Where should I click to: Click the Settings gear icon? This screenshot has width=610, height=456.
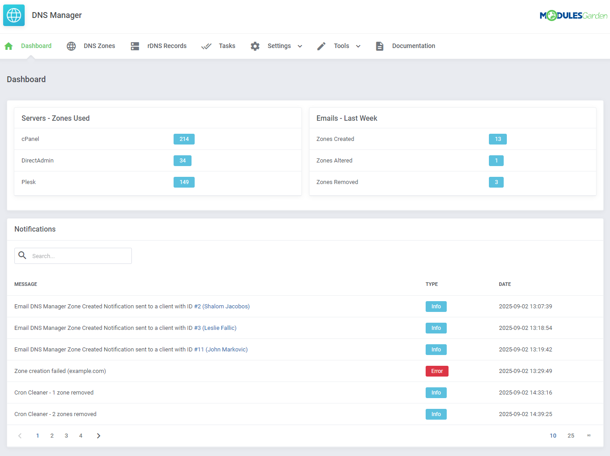[255, 46]
